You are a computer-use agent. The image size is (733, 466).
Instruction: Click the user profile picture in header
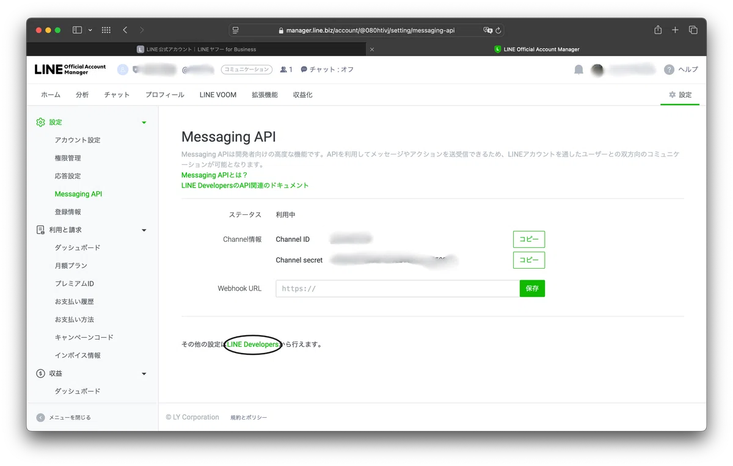(597, 70)
